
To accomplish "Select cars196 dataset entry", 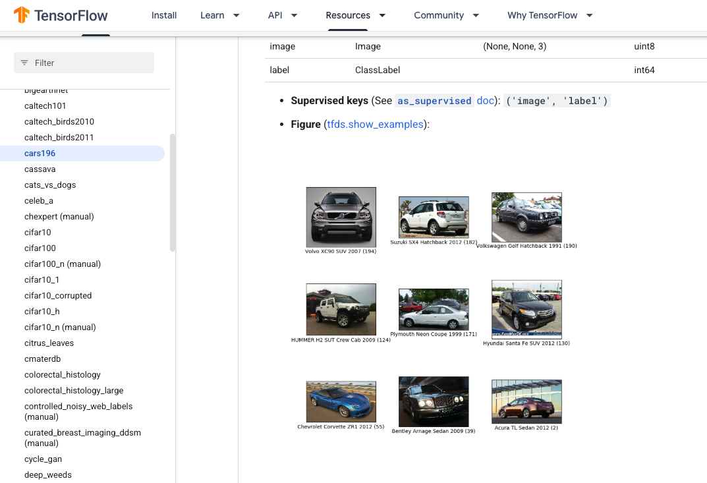I will pos(82,154).
